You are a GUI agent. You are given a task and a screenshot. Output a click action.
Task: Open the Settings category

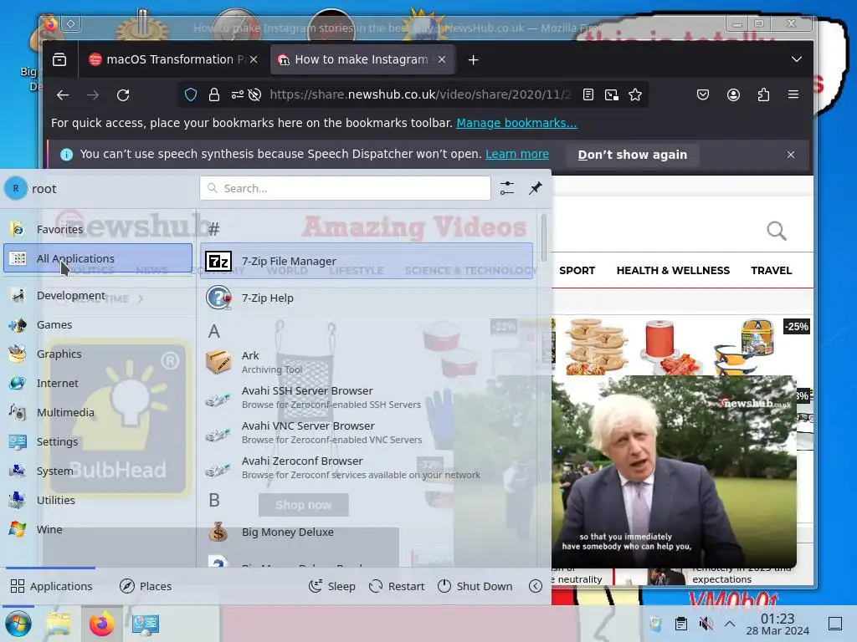click(98, 441)
